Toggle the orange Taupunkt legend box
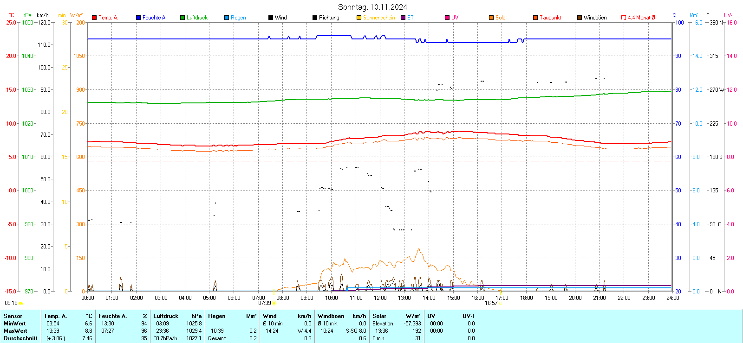743x343 pixels. coord(535,18)
